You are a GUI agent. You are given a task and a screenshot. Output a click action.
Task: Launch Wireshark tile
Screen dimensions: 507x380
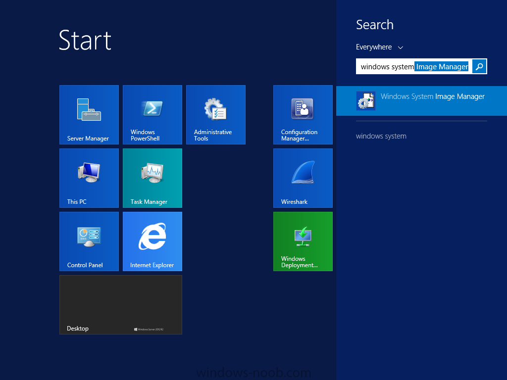point(303,178)
